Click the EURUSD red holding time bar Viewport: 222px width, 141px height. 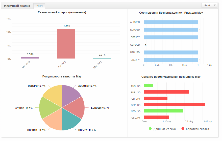coord(166,92)
